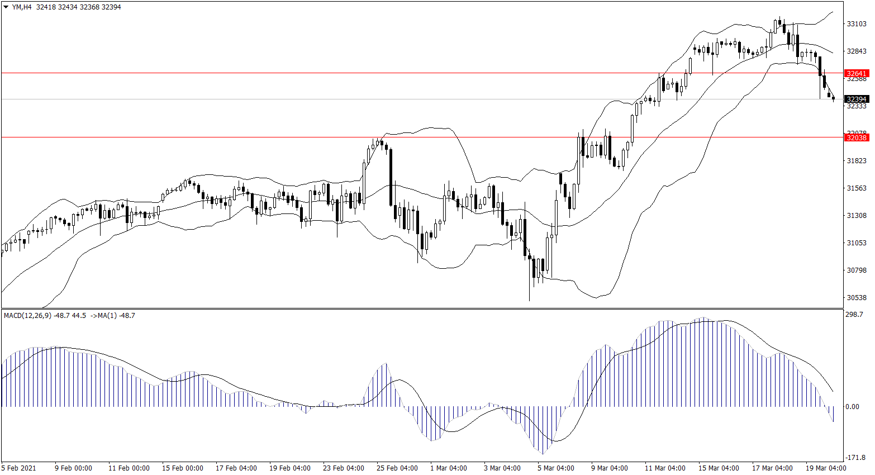
Task: Click the 1 Mar 04:00 date label
Action: (x=449, y=468)
